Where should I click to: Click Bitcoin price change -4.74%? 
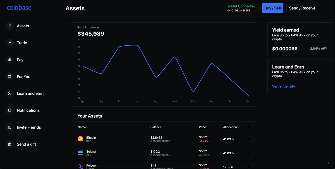[204, 141]
